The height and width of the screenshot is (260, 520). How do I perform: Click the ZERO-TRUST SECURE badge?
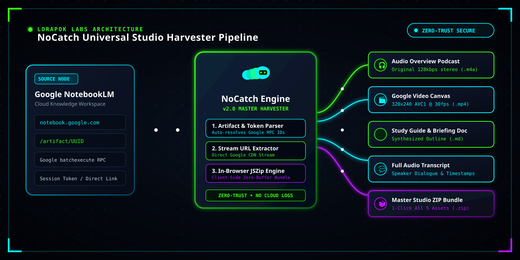coord(451,30)
